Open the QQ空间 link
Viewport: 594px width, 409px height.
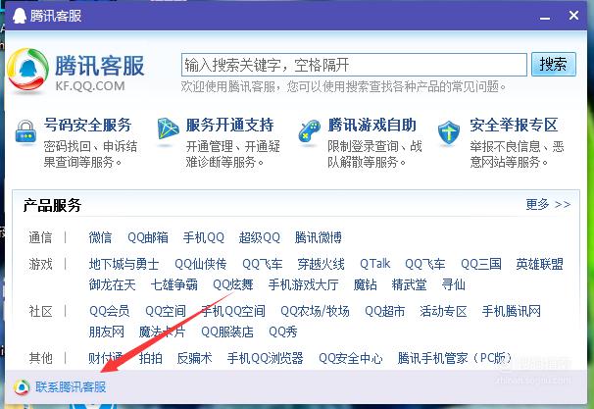[x=166, y=311]
